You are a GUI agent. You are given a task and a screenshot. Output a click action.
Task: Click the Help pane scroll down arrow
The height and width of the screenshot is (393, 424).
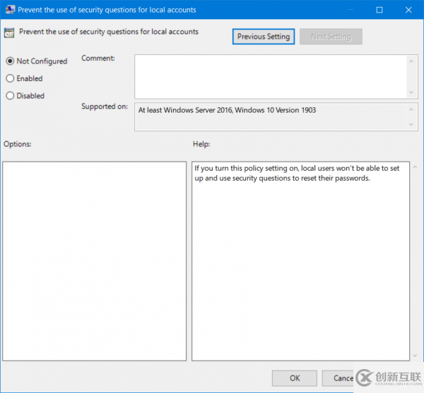(x=415, y=356)
